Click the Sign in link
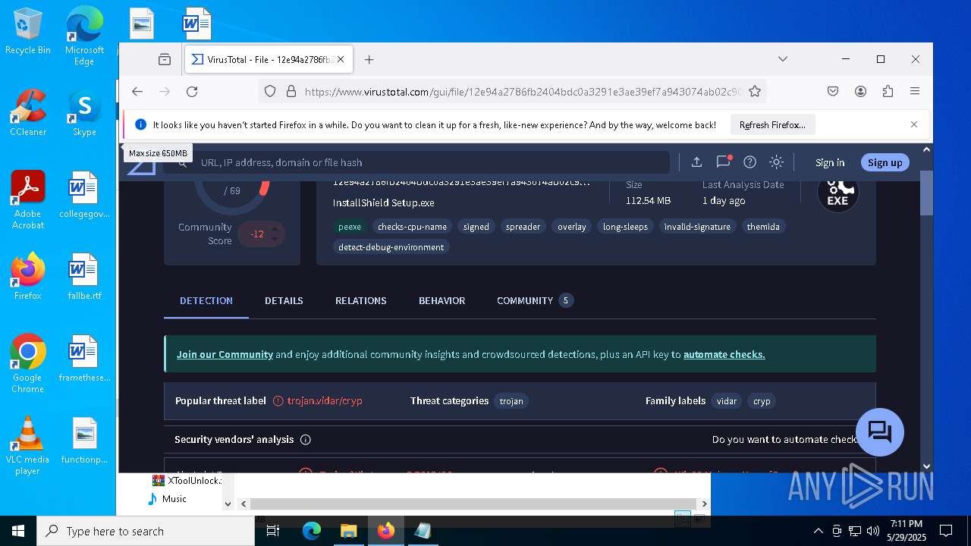The width and height of the screenshot is (971, 546). (x=830, y=162)
